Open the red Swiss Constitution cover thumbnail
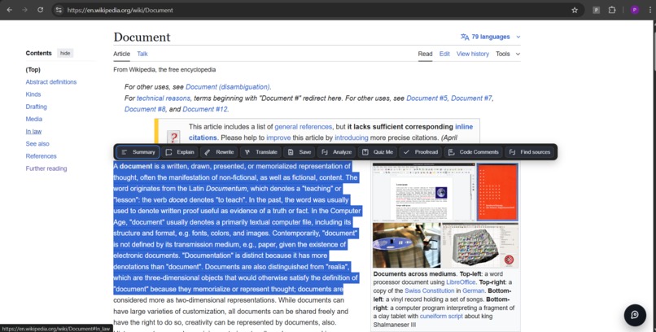This screenshot has height=332, width=656. click(497, 192)
